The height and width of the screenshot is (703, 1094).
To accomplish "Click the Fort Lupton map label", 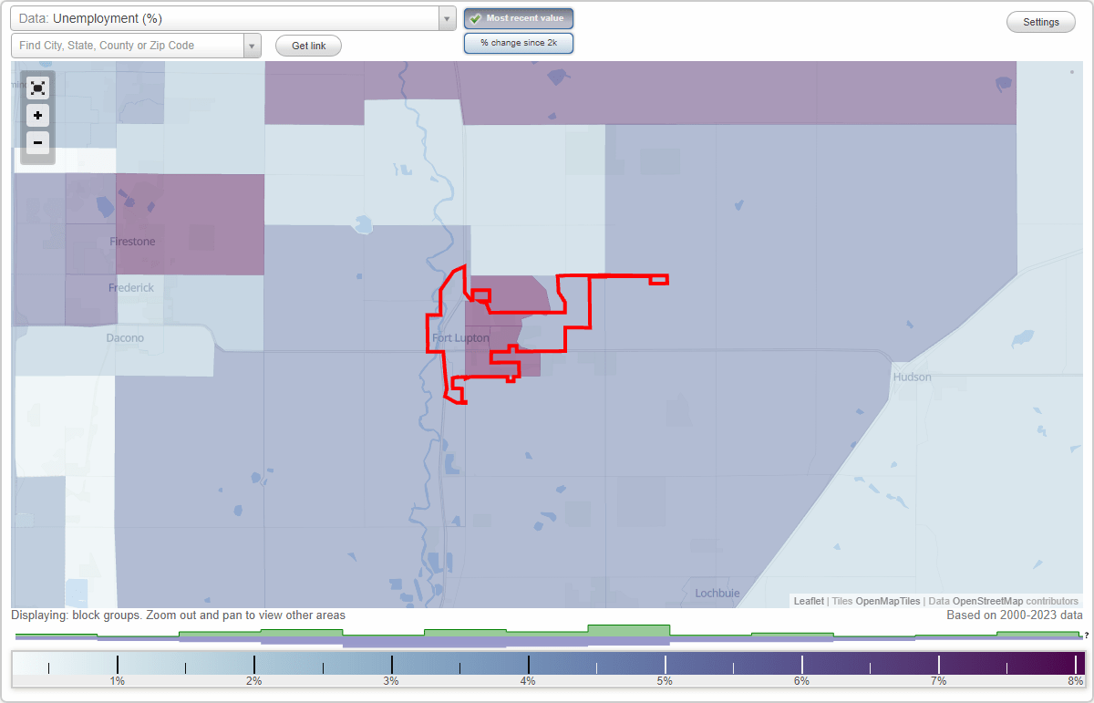I will point(460,338).
